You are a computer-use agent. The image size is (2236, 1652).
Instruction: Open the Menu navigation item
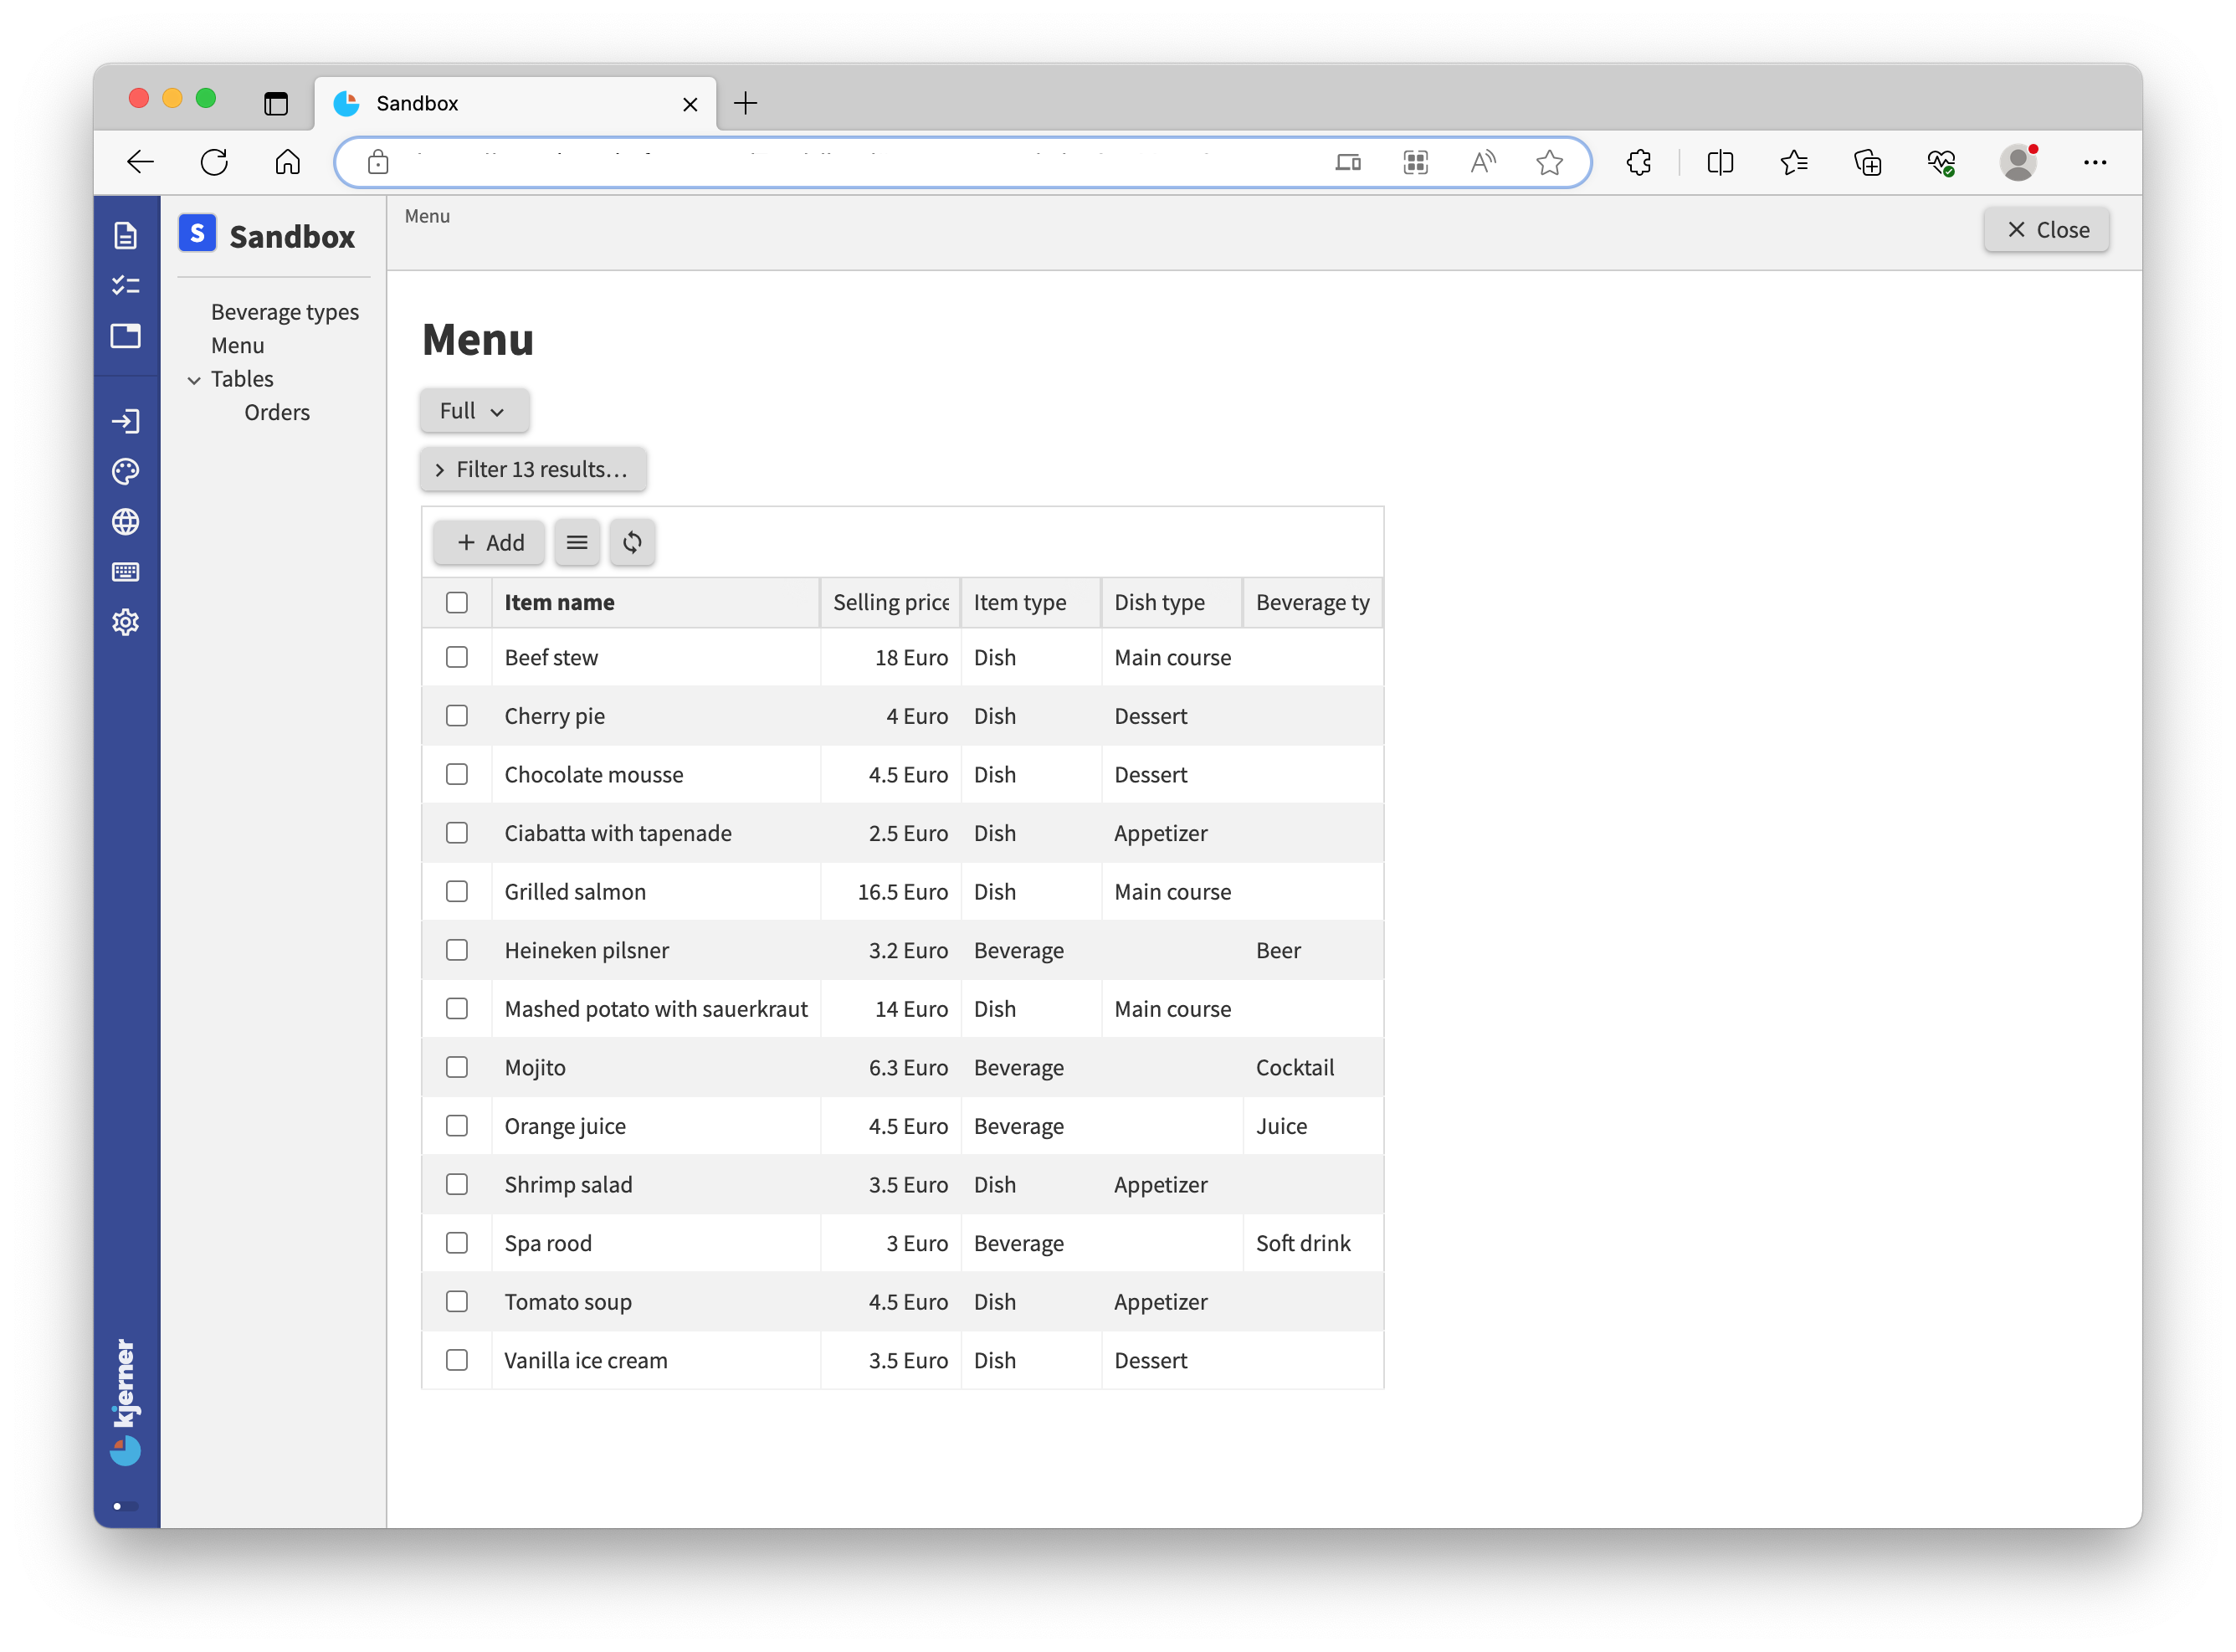coord(236,344)
